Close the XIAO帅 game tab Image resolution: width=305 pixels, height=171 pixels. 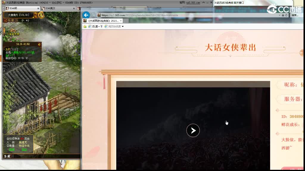pyautogui.click(x=38, y=8)
